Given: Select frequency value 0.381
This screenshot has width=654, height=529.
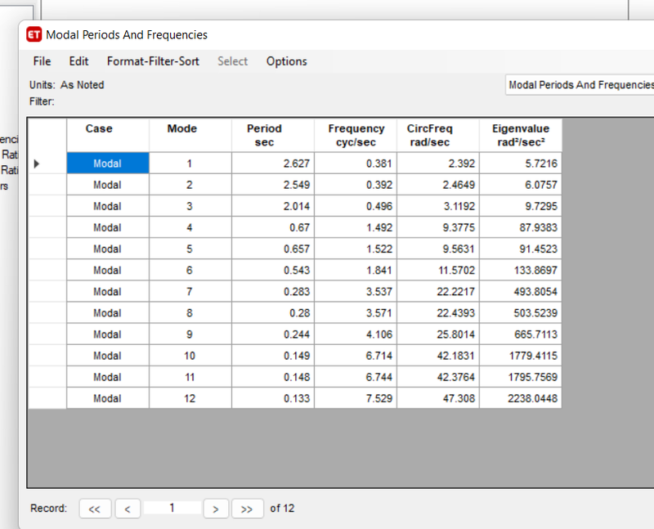Looking at the screenshot, I should coord(356,164).
